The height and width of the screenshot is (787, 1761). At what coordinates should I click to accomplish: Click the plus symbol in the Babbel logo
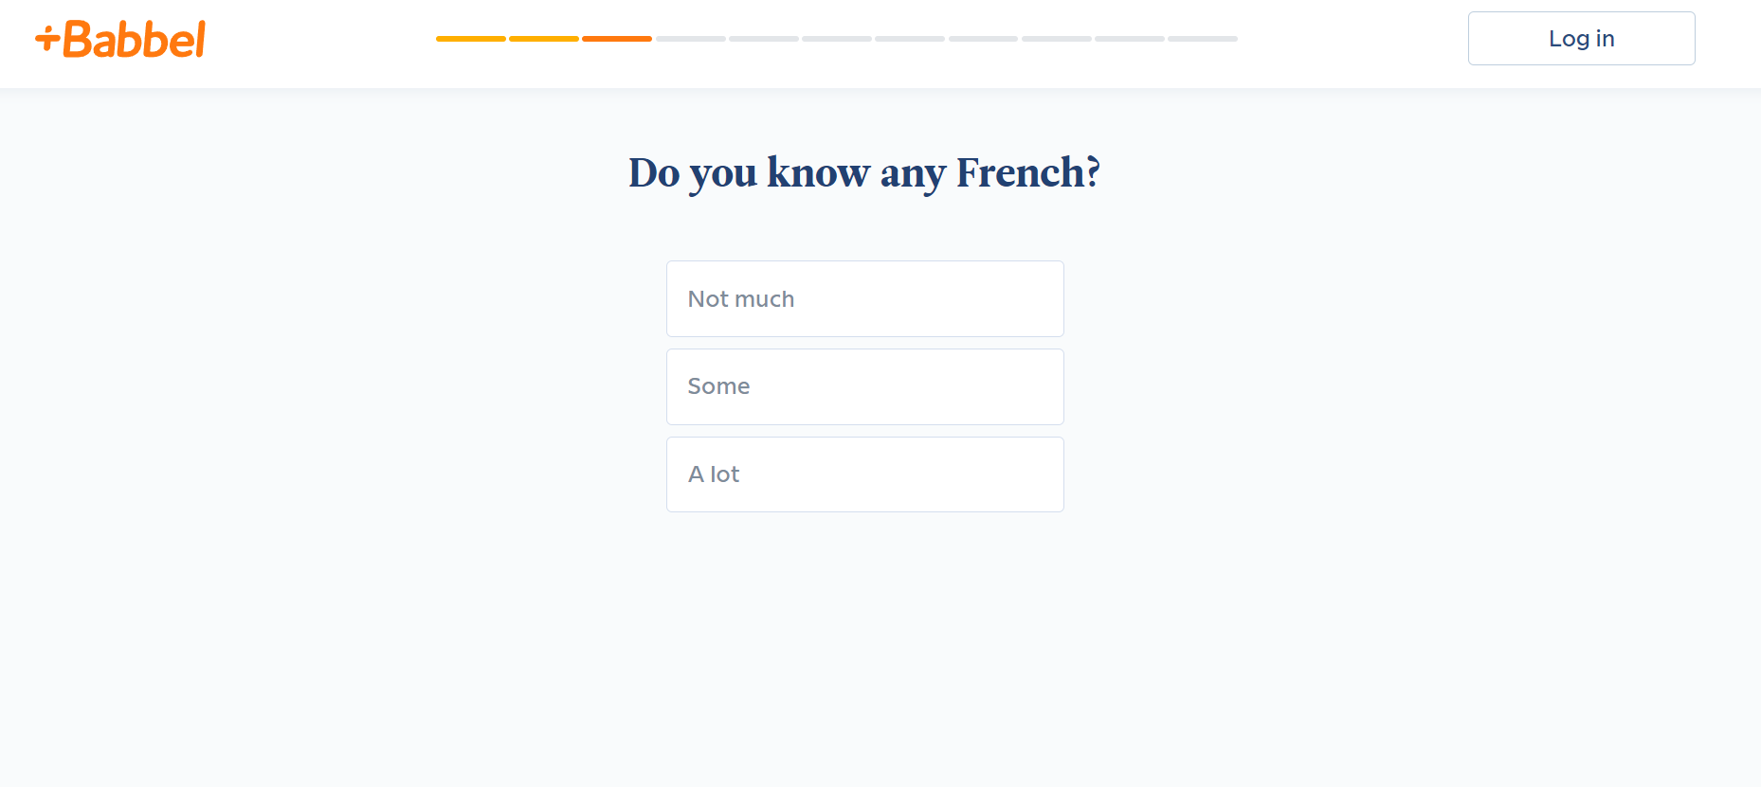click(x=47, y=40)
